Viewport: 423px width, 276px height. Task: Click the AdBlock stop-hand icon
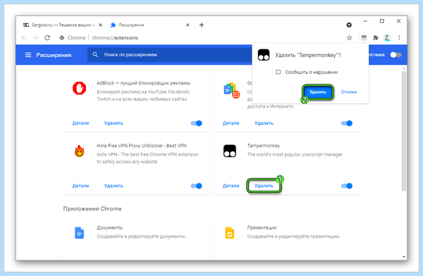tap(79, 89)
